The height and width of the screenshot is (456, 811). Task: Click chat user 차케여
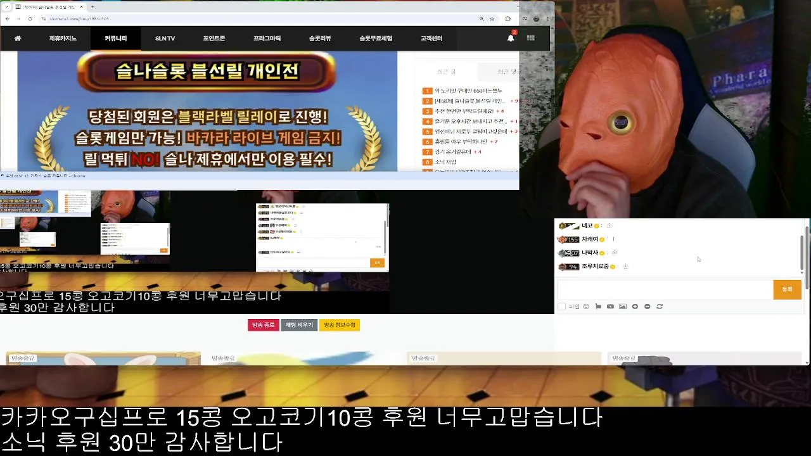tap(590, 239)
